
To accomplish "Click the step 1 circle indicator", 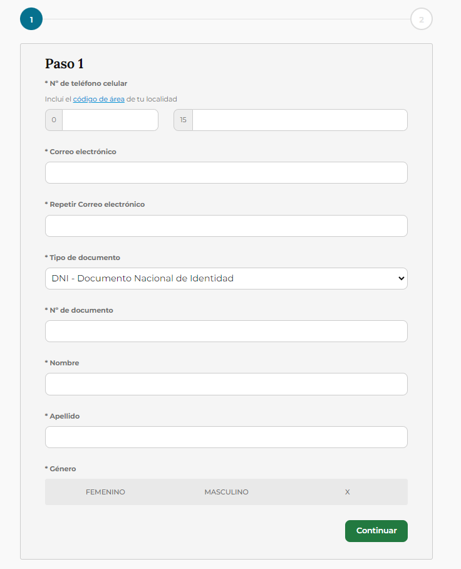I will (x=31, y=19).
